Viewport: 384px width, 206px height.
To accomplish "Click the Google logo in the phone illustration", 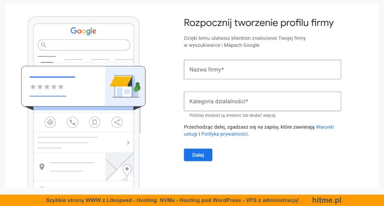I will point(83,31).
